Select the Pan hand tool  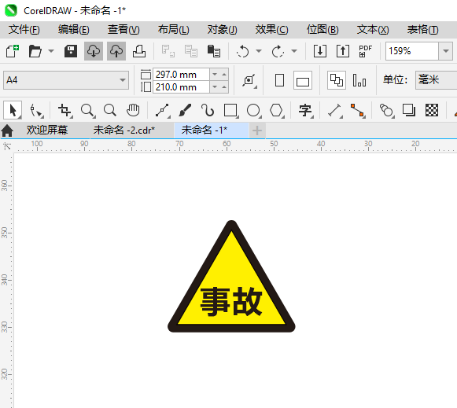click(133, 110)
